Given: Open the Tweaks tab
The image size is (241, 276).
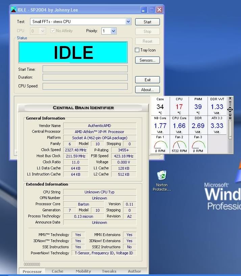Looking at the screenshot, I should tap(109, 271).
